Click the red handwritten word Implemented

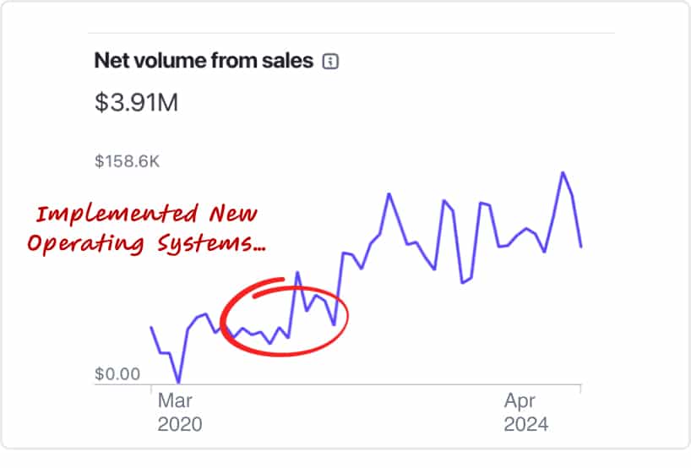117,215
